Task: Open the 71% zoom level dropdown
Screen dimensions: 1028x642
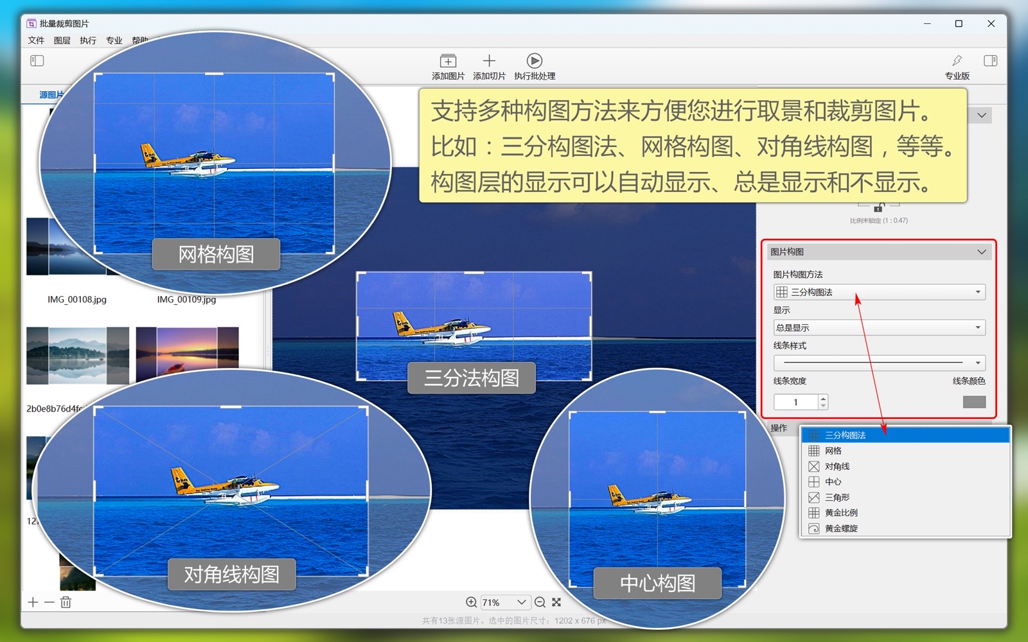Action: pos(506,602)
